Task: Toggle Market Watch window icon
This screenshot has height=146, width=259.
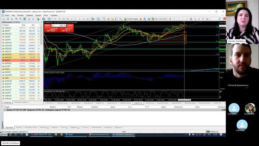Action: coord(104,19)
